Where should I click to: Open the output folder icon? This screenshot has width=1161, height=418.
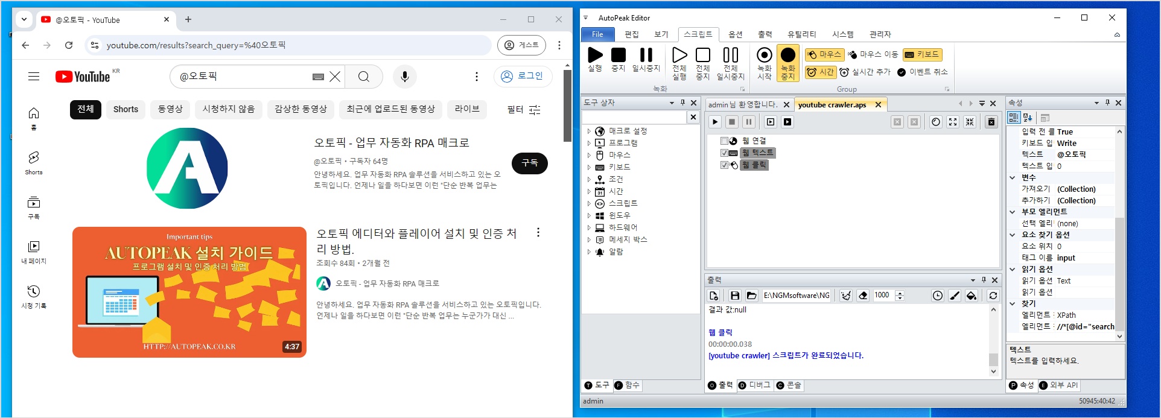[x=751, y=296]
